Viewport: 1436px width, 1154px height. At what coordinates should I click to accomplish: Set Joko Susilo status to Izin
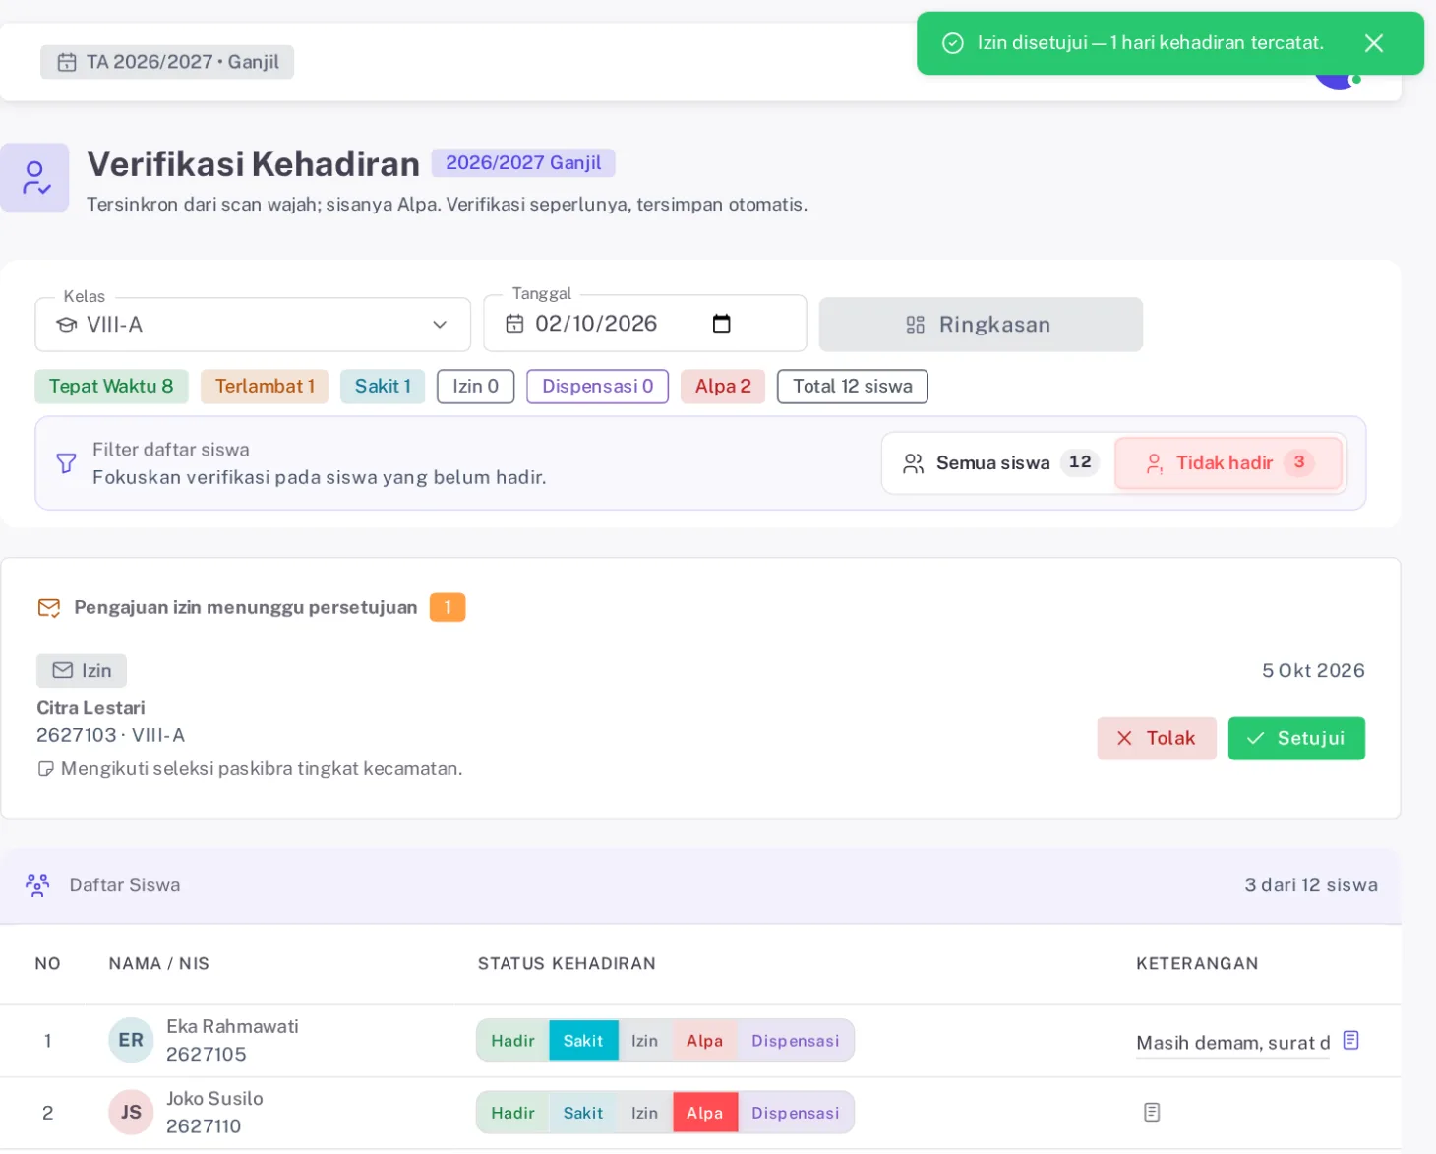pos(645,1113)
